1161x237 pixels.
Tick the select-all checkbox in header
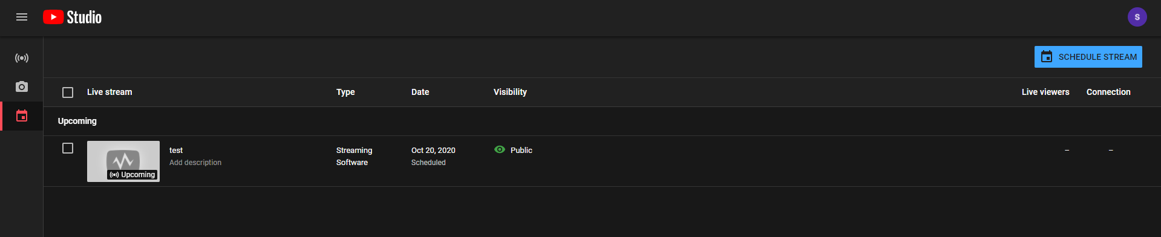68,93
